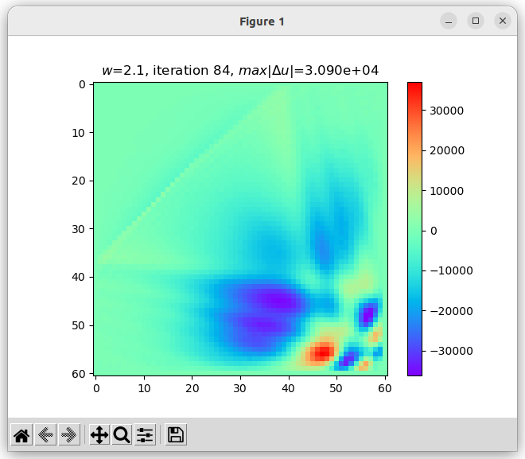Activate the pan axes tool
Screen dimensions: 525x459
(99, 435)
